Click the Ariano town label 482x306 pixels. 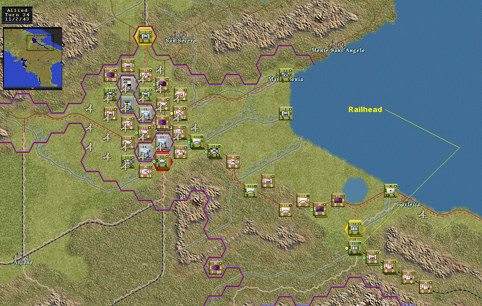point(23,262)
